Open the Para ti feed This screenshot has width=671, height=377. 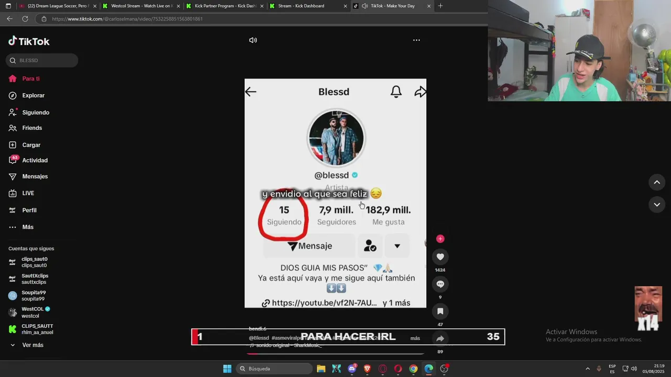coord(24,79)
